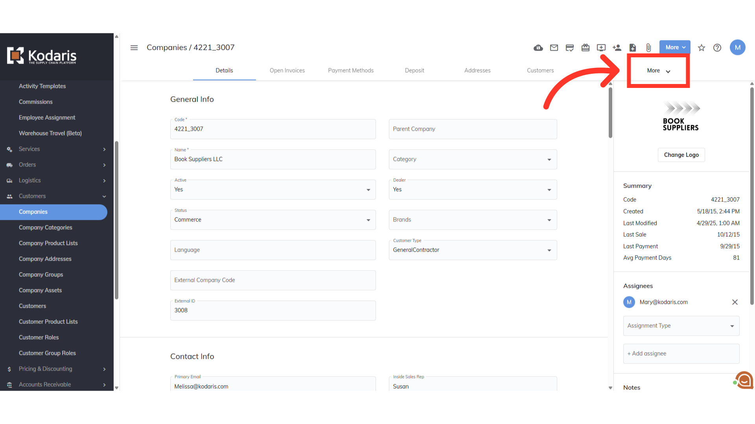
Task: Click the add document icon
Action: (632, 48)
